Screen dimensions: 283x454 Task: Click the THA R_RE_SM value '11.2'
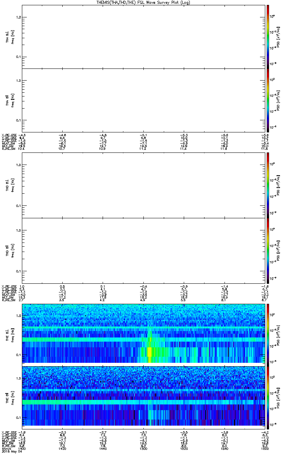click(142, 149)
